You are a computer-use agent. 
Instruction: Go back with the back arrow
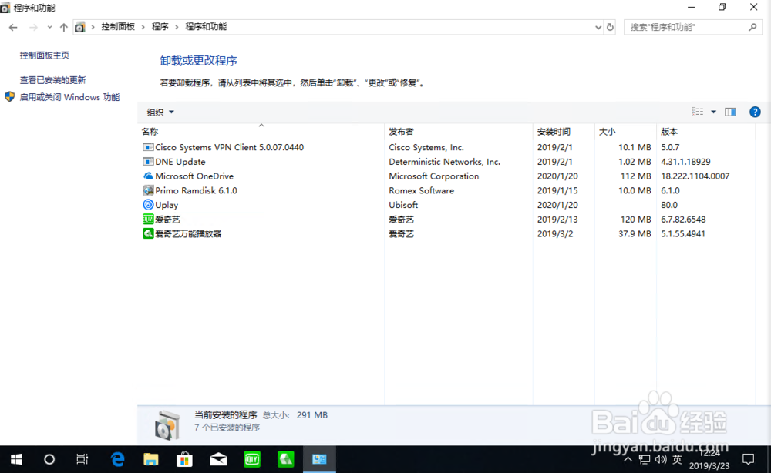coord(13,27)
